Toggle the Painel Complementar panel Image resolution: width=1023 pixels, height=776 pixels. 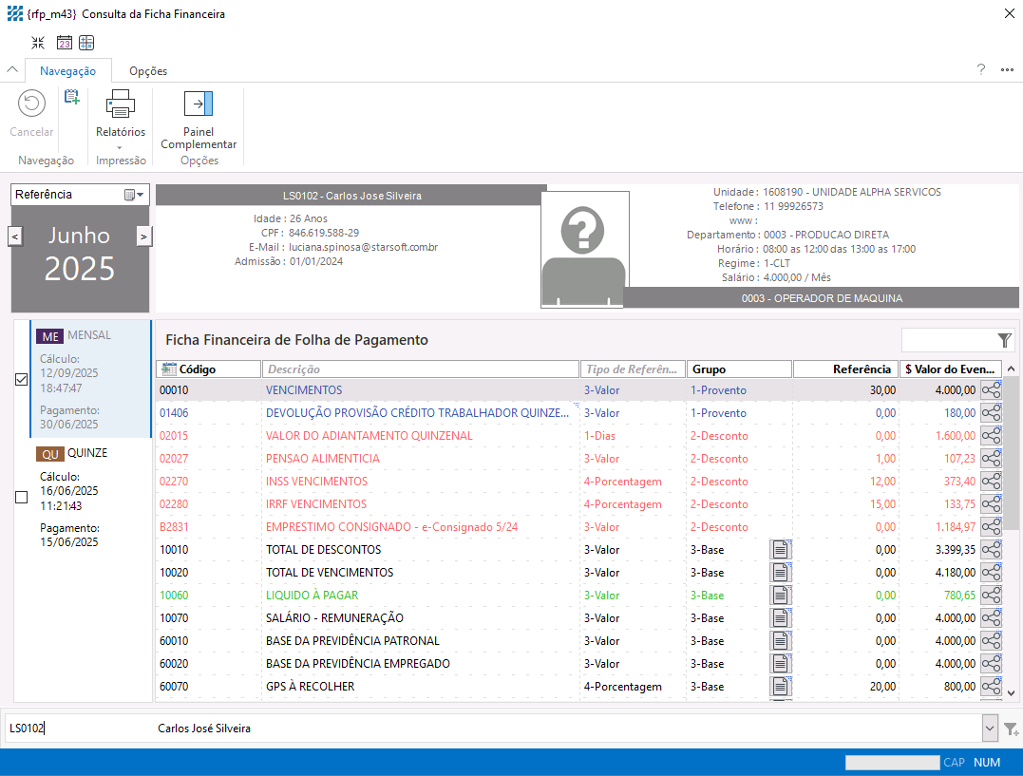pyautogui.click(x=199, y=120)
